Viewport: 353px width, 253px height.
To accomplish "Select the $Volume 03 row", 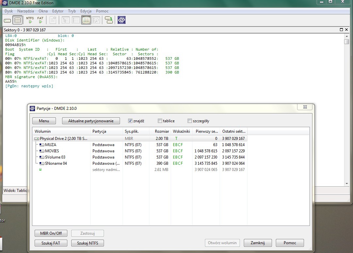I will [140, 157].
